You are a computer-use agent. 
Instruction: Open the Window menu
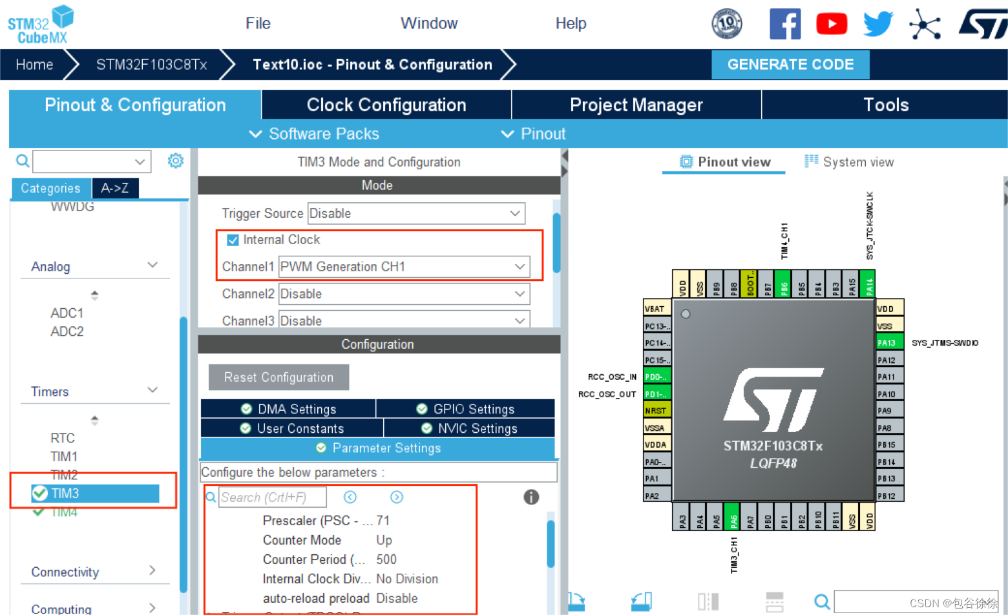tap(429, 23)
